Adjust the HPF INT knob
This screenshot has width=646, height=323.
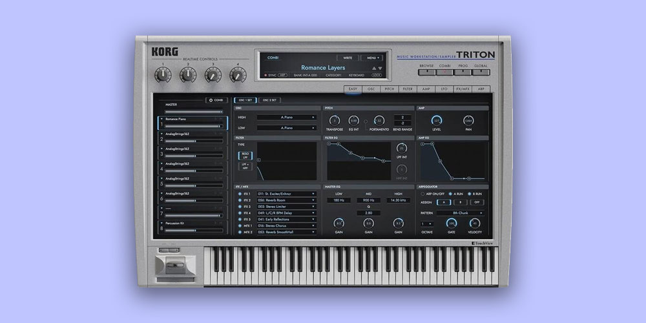click(402, 169)
